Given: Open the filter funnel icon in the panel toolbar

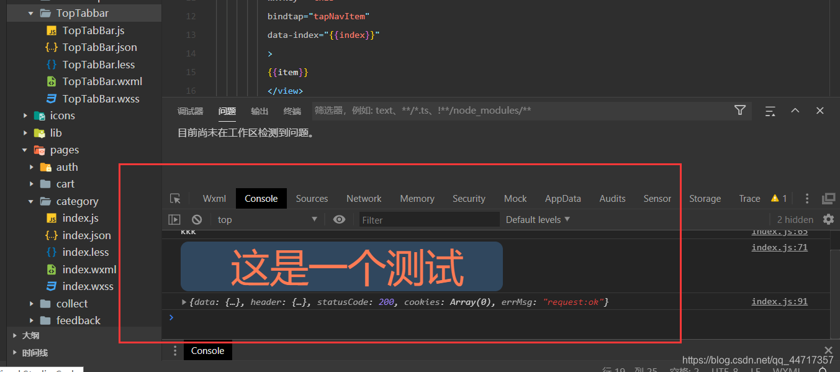Looking at the screenshot, I should (x=739, y=110).
